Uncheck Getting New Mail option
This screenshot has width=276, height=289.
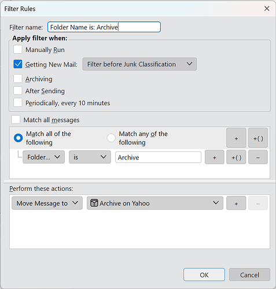pyautogui.click(x=18, y=64)
